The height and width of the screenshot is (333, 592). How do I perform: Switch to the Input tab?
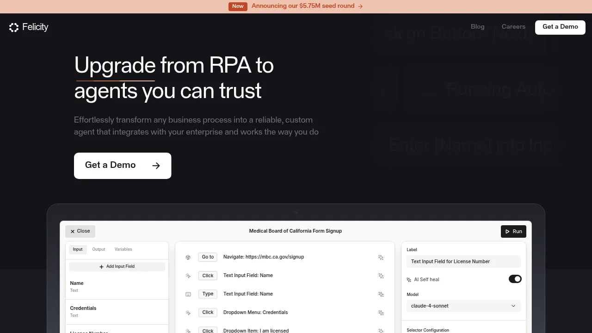(x=78, y=249)
